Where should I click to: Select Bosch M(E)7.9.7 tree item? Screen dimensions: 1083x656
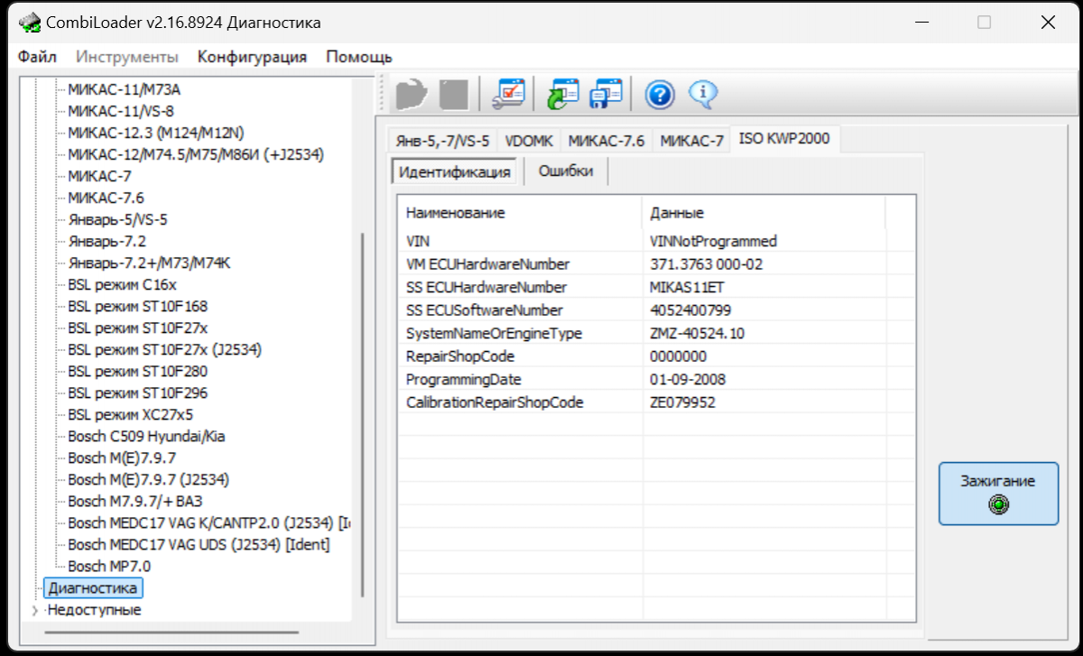click(122, 457)
